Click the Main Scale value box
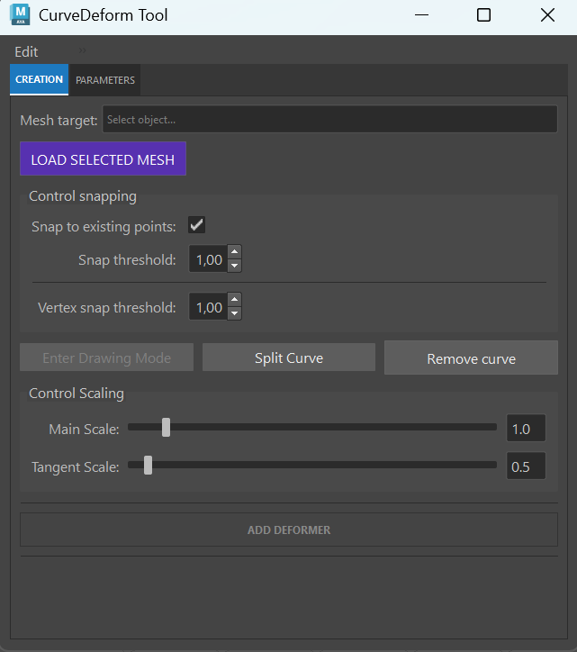 pos(526,429)
